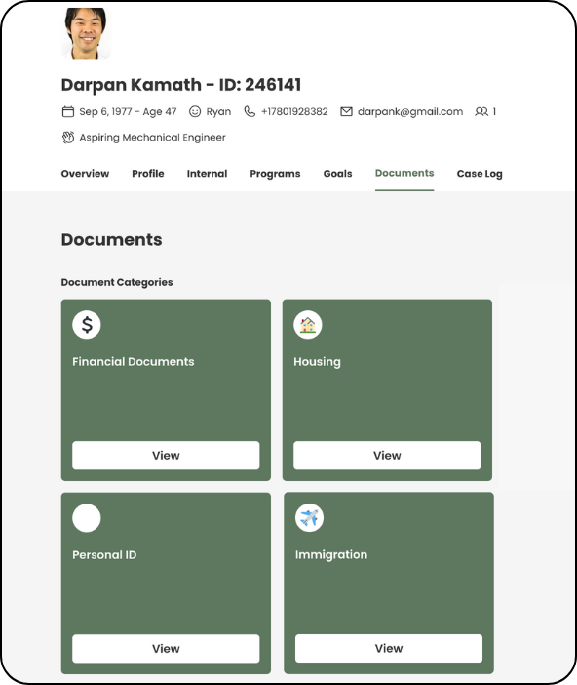Click the airplane icon on Immigration card
This screenshot has width=577, height=685.
[x=309, y=518]
